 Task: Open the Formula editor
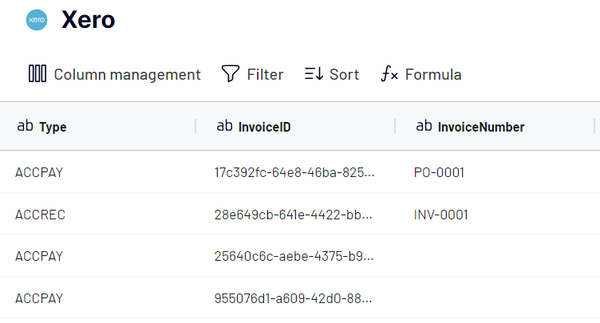[x=421, y=74]
